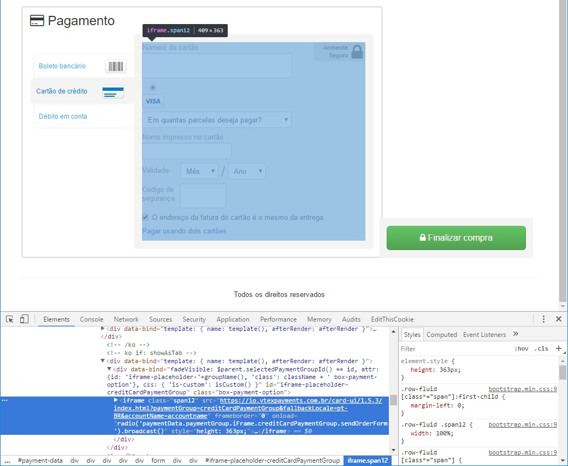Viewport: 568px width, 466px height.
Task: Click inside the styles Filter input field
Action: [431, 348]
